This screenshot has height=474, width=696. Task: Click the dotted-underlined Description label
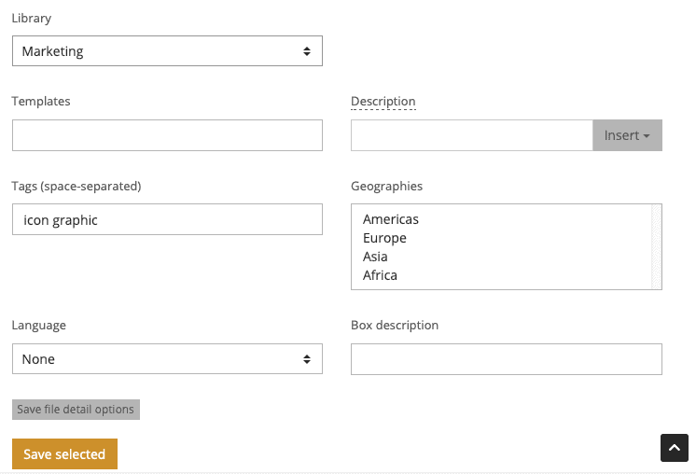coord(383,101)
